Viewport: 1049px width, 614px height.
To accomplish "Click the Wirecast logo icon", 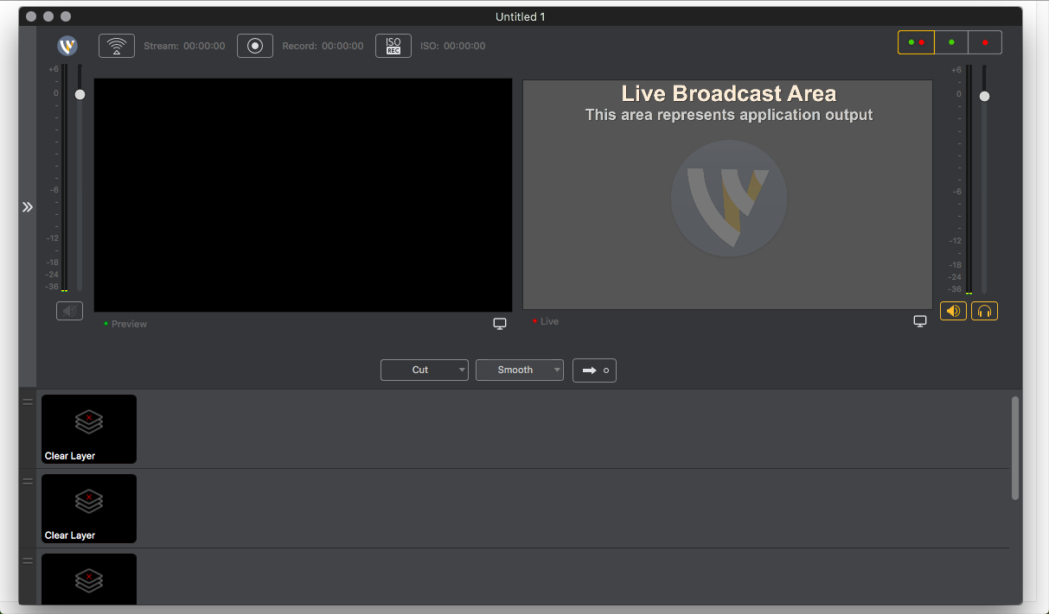I will click(x=67, y=46).
